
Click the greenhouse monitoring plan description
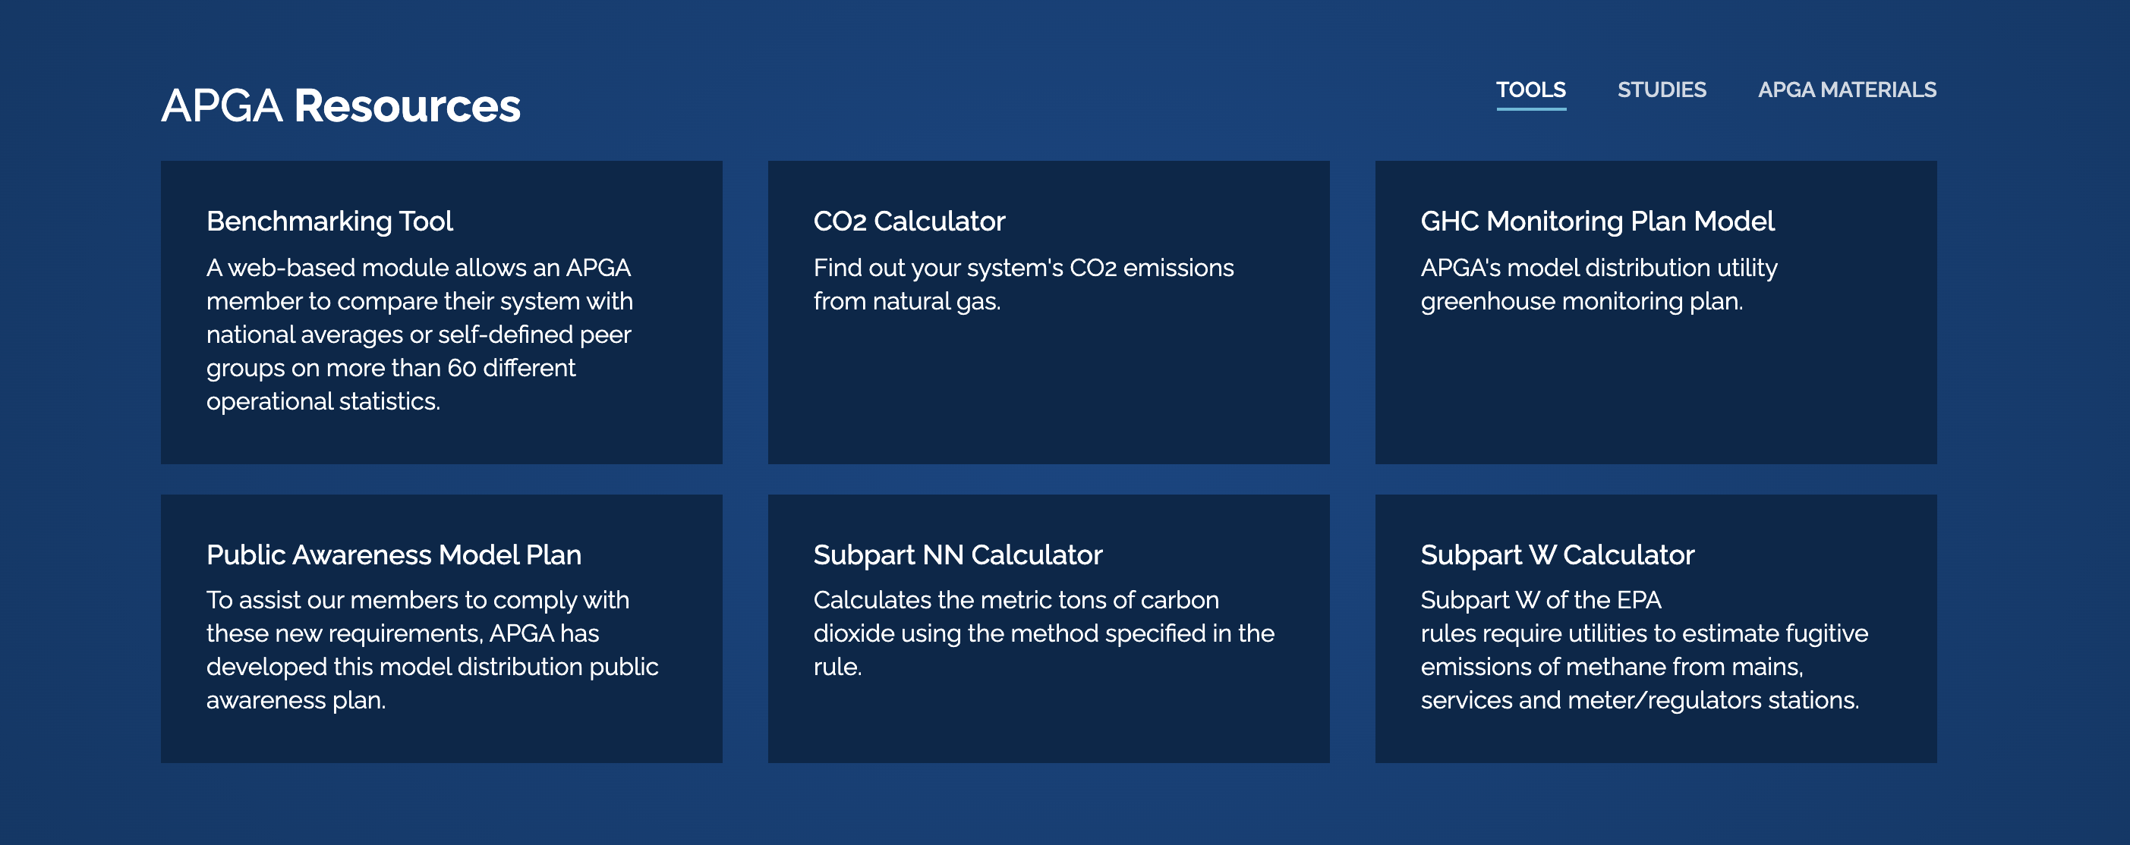click(x=1599, y=284)
